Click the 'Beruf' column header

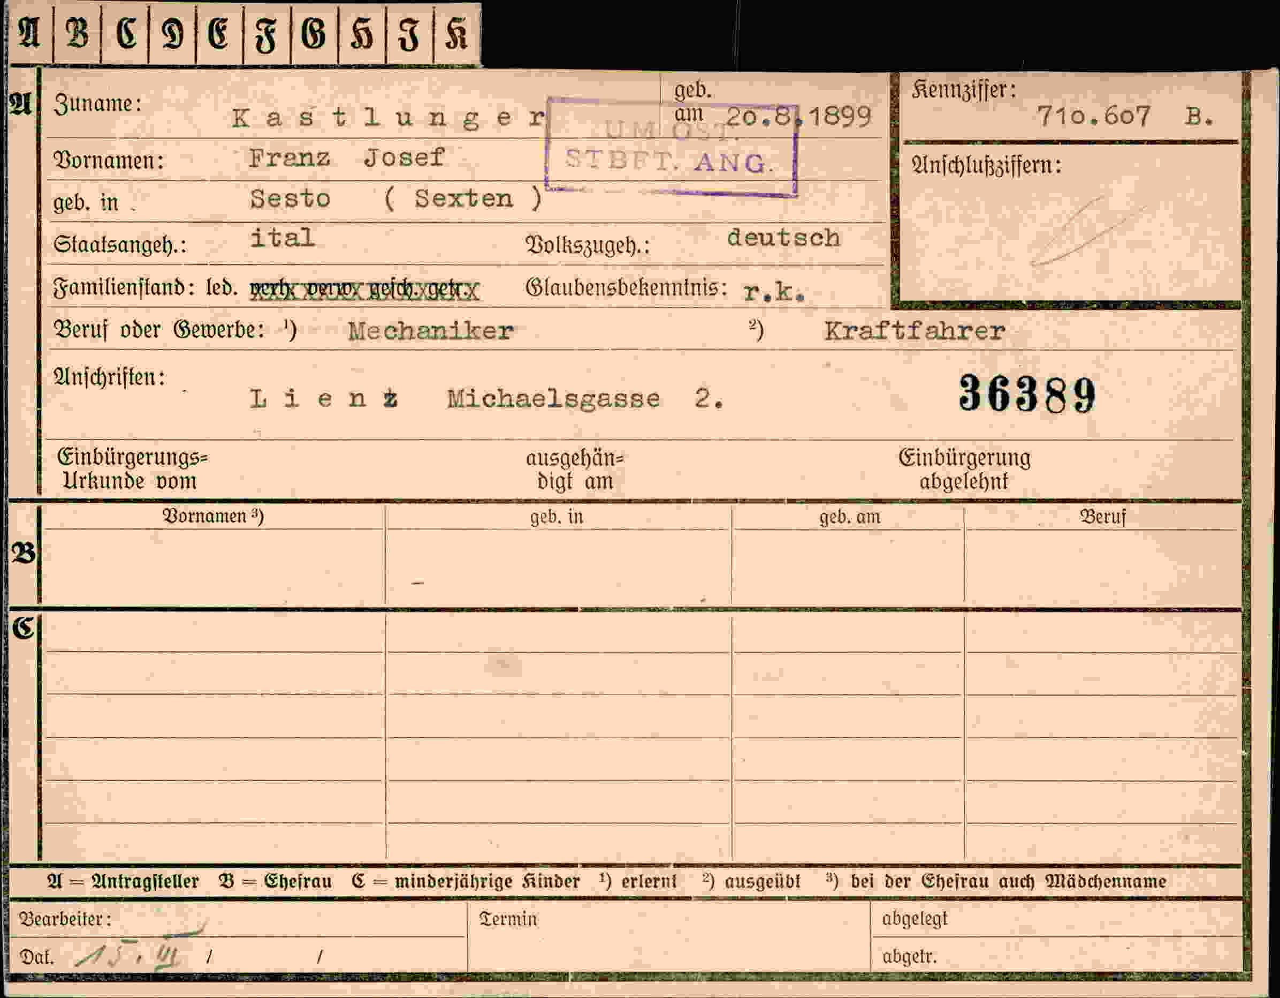point(1102,517)
